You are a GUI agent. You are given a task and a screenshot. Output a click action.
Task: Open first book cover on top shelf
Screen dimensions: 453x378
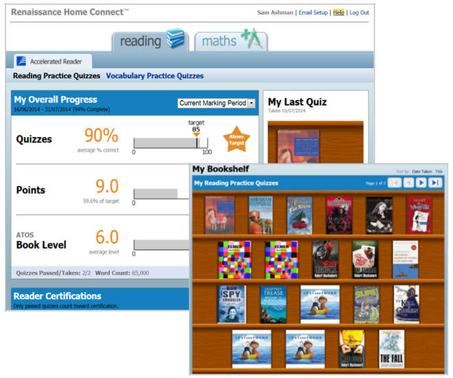pyautogui.click(x=219, y=215)
